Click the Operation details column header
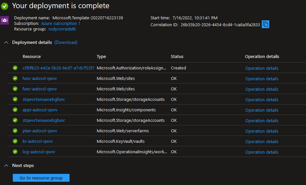 pyautogui.click(x=262, y=56)
